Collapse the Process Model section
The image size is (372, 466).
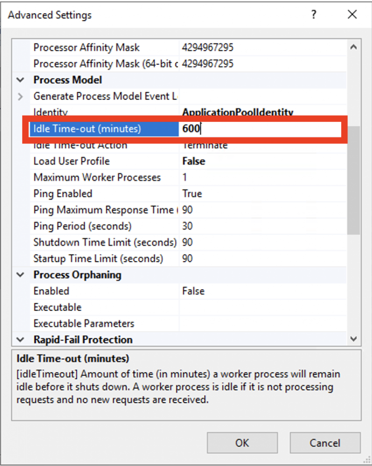20,80
